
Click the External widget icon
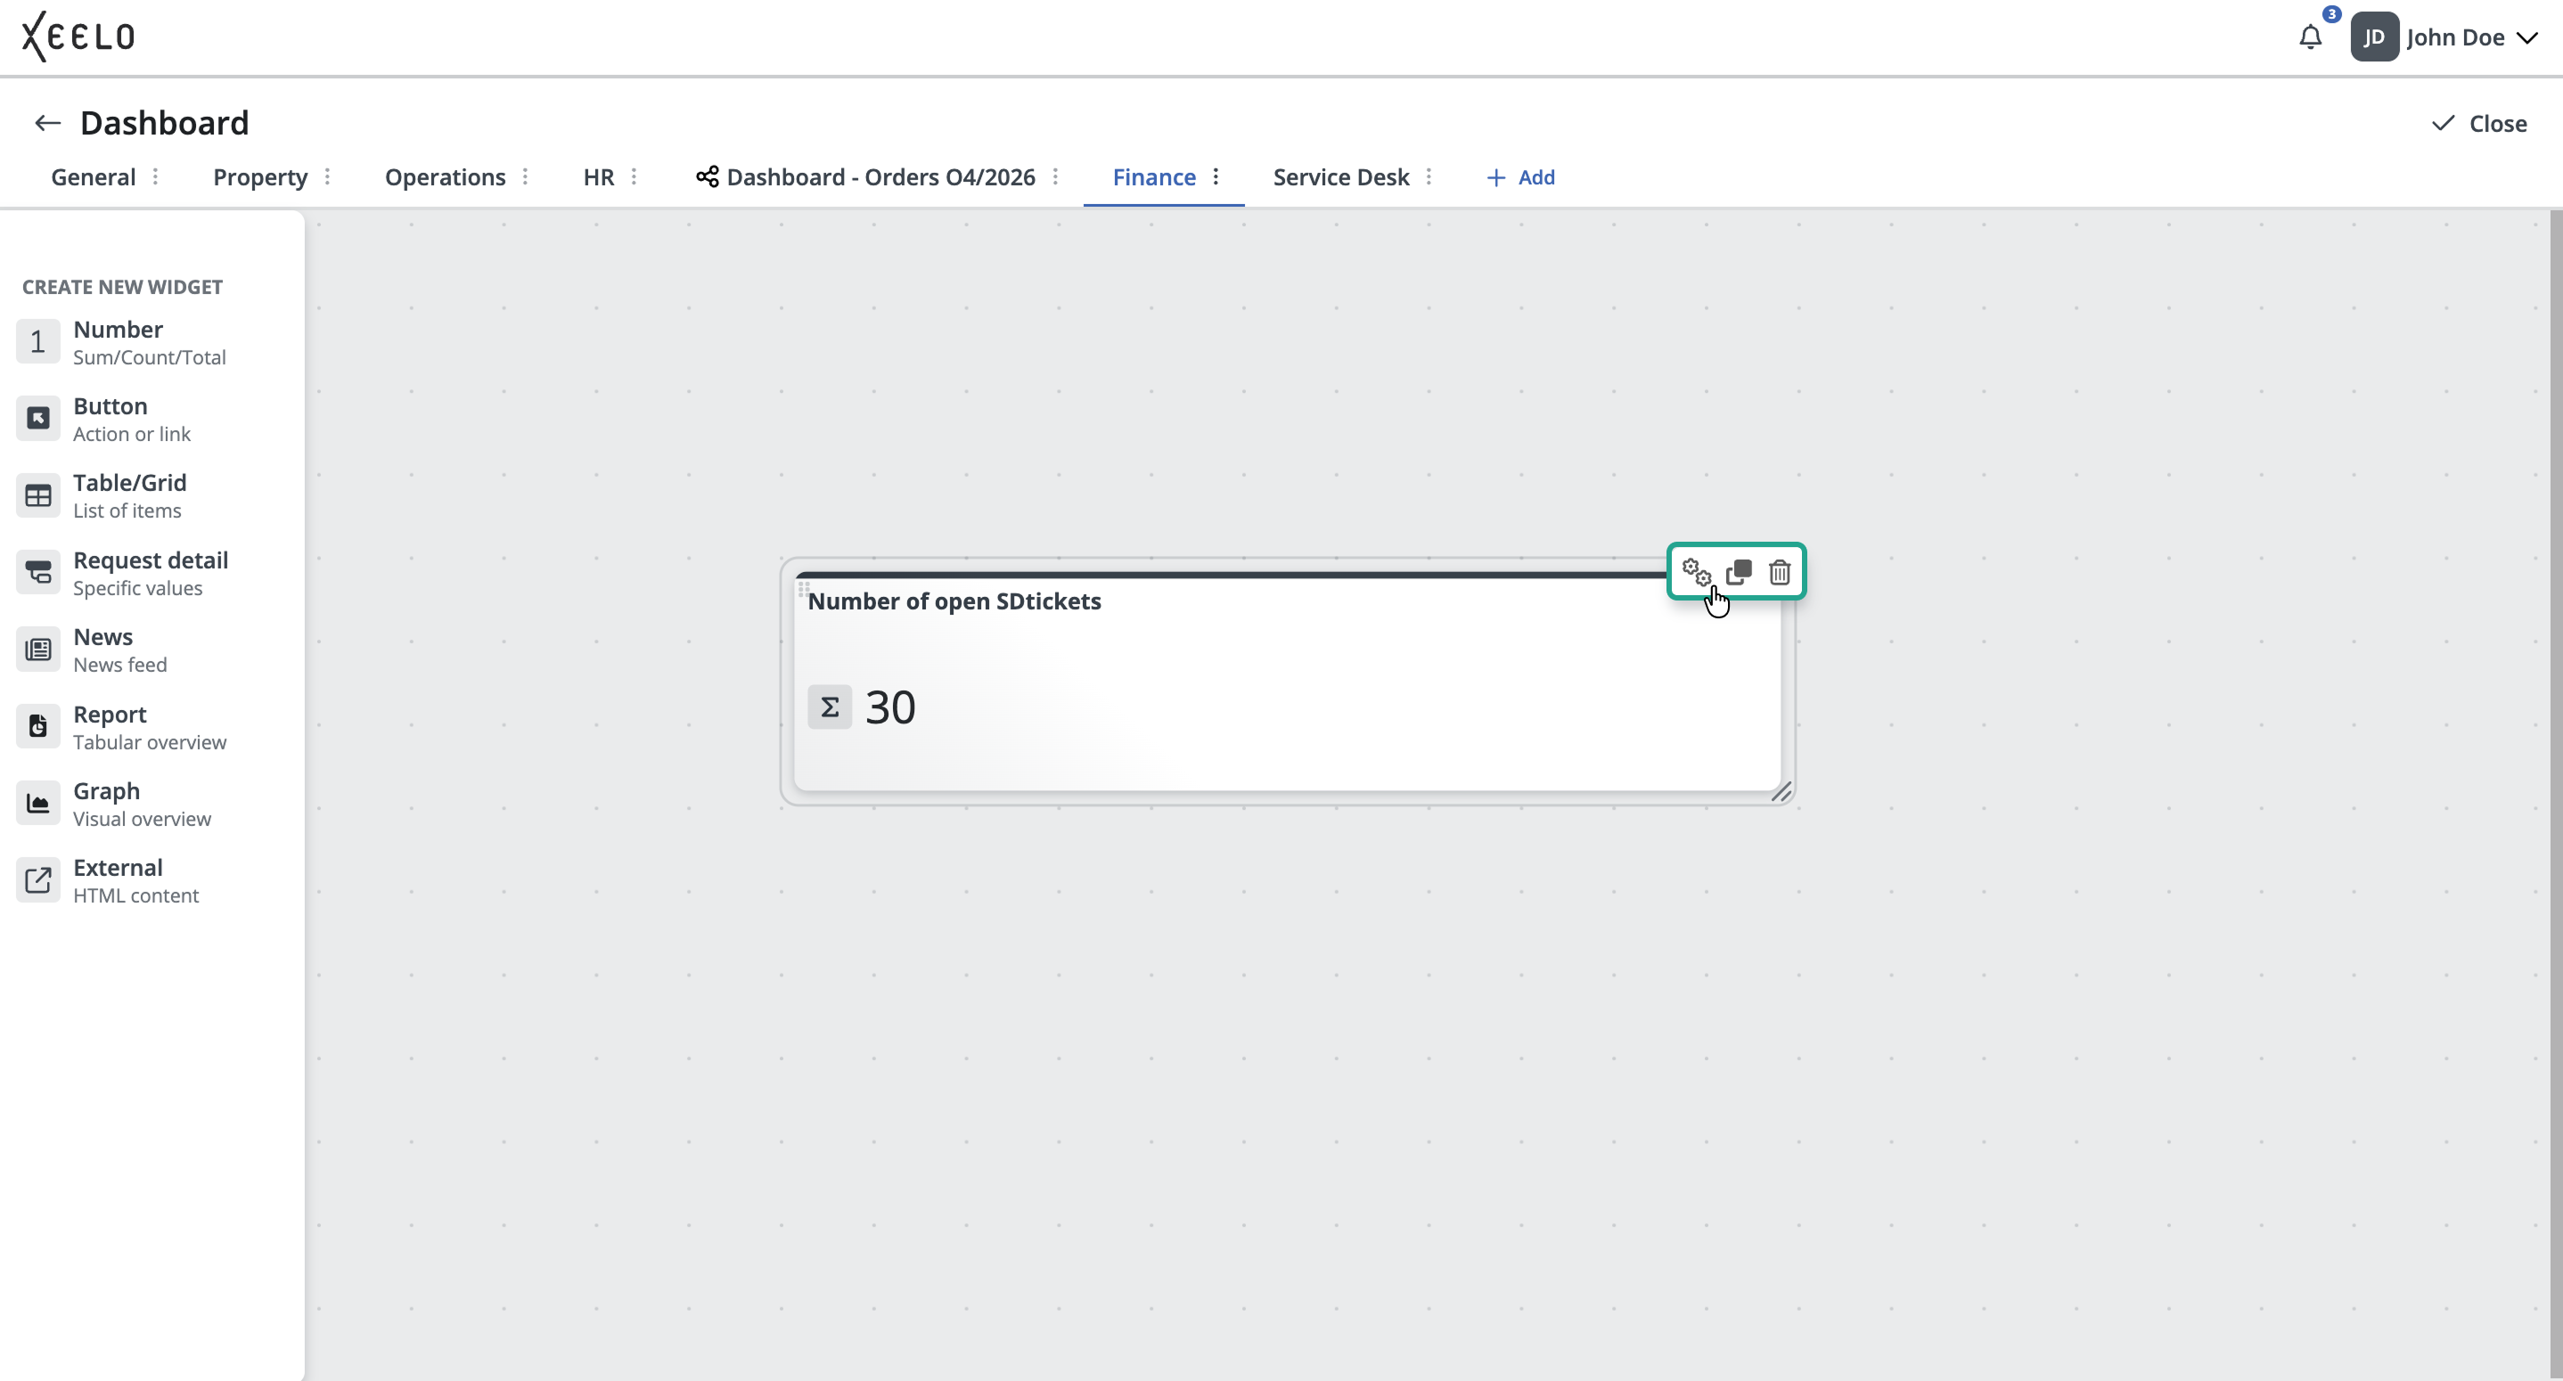click(x=37, y=880)
